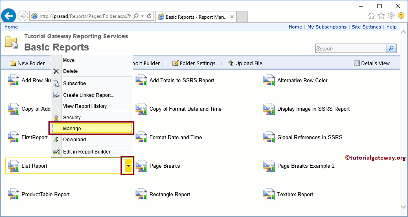Expand the address bar dropdown arrow
The height and width of the screenshot is (217, 408).
click(142, 16)
